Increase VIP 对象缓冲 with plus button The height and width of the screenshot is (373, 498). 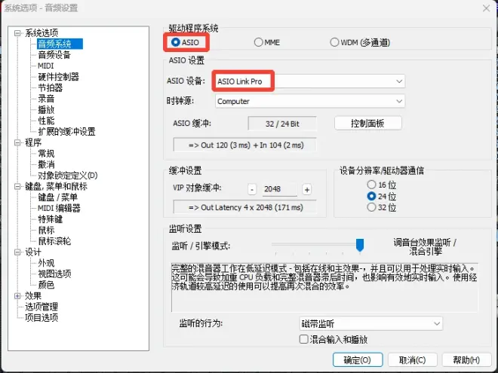306,189
